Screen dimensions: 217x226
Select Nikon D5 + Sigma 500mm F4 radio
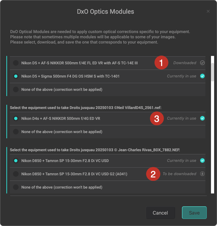point(16,76)
